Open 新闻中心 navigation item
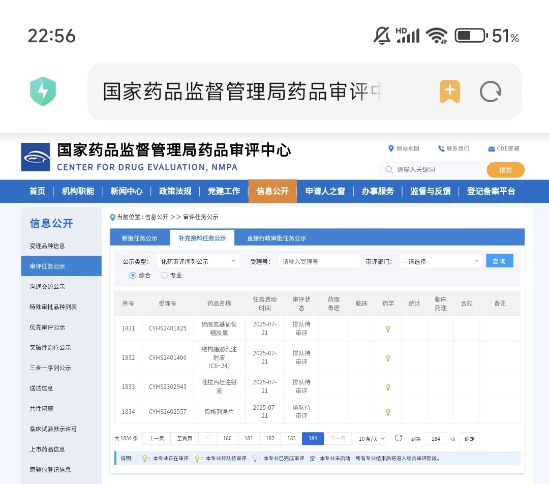This screenshot has height=484, width=549. (x=127, y=191)
